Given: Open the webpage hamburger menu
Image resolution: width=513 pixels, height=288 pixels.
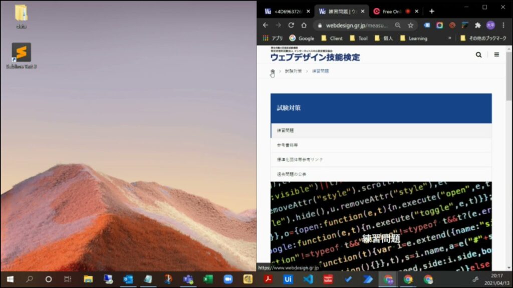Looking at the screenshot, I should coord(496,55).
